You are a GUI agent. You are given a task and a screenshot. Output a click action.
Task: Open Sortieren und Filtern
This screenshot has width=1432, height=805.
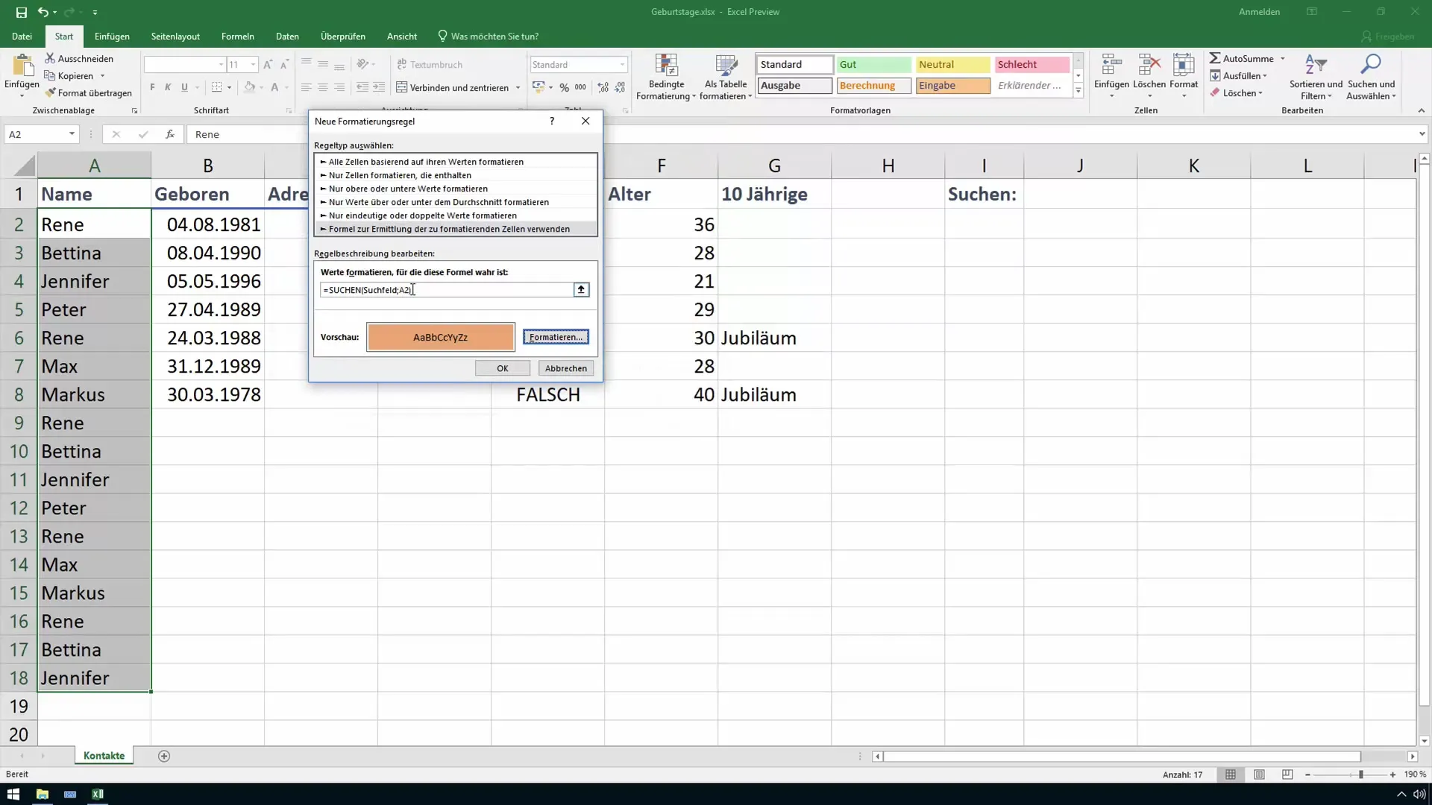[x=1316, y=77]
